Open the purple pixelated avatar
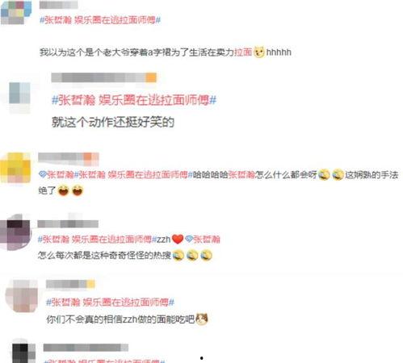 15,232
